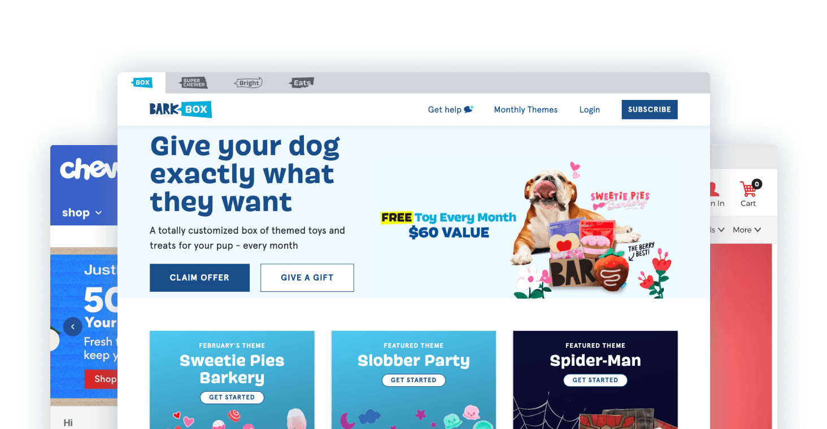Click the BarkBox logo in header
This screenshot has width=827, height=429.
180,110
